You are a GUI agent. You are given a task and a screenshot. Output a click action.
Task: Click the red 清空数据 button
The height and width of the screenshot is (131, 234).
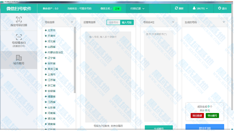tap(197, 116)
